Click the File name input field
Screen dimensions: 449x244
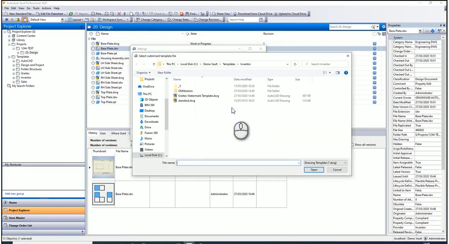point(238,163)
